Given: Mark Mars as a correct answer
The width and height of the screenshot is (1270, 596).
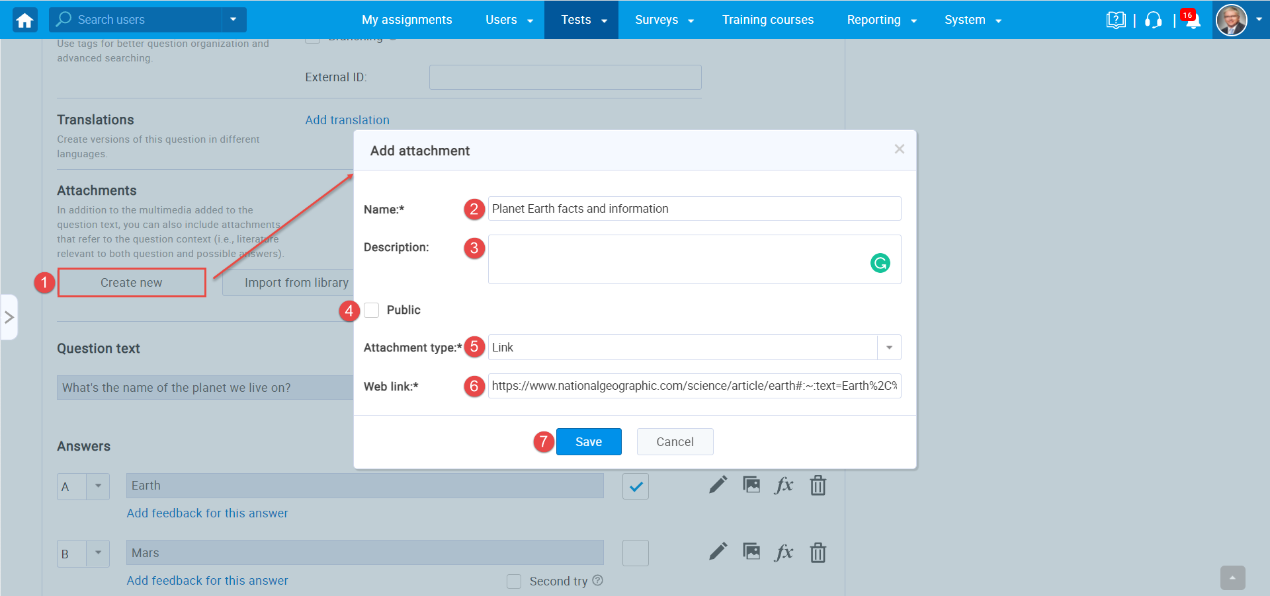Looking at the screenshot, I should tap(635, 552).
